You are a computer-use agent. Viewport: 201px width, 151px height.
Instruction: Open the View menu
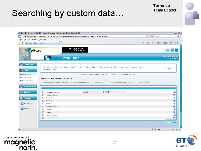coord(29,40)
